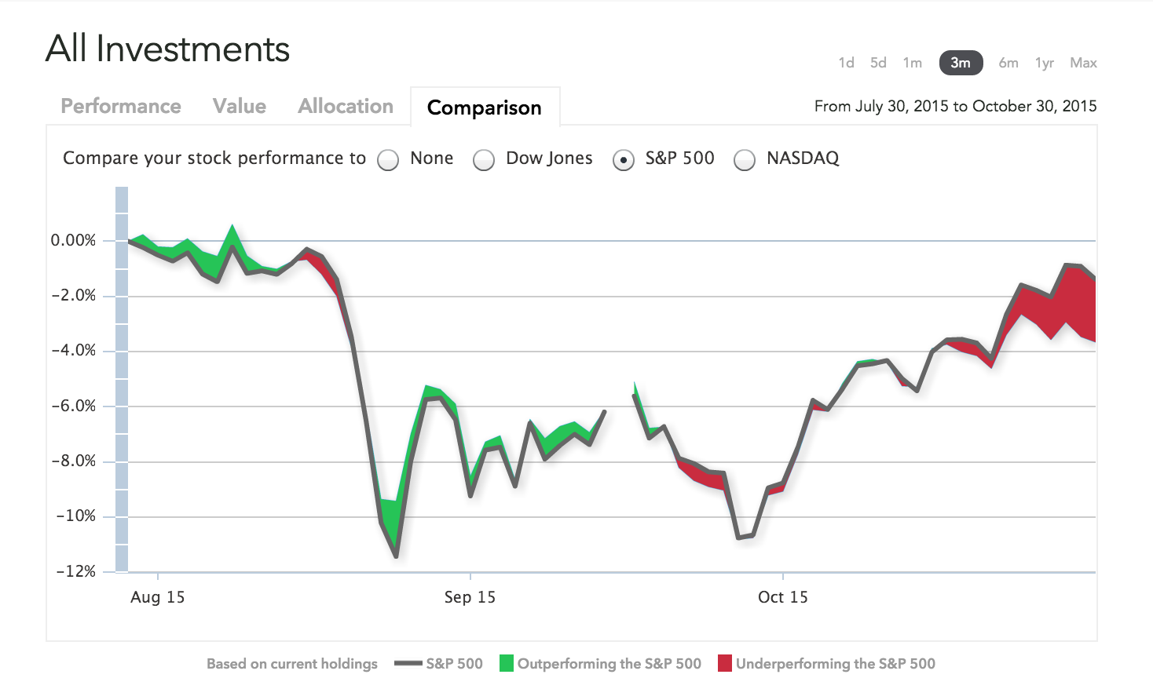Set time range to 1d

coord(846,63)
